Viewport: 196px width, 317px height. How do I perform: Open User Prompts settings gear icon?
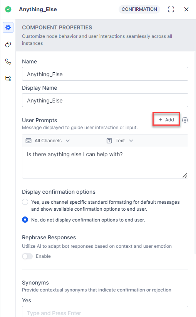click(x=185, y=120)
